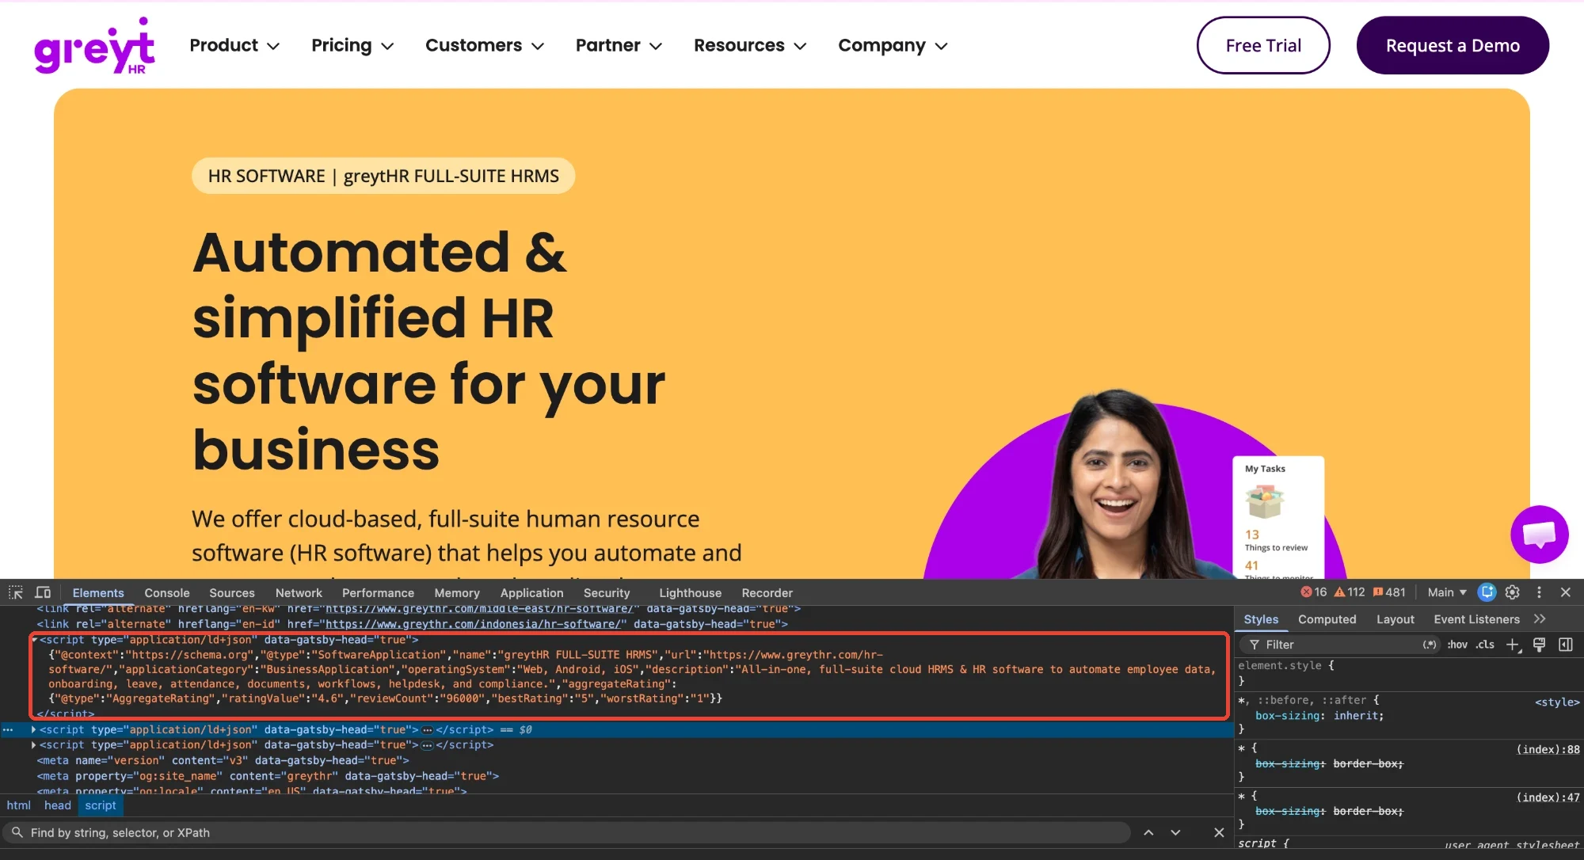Jump to next search result arrow
The image size is (1584, 860).
click(x=1175, y=833)
